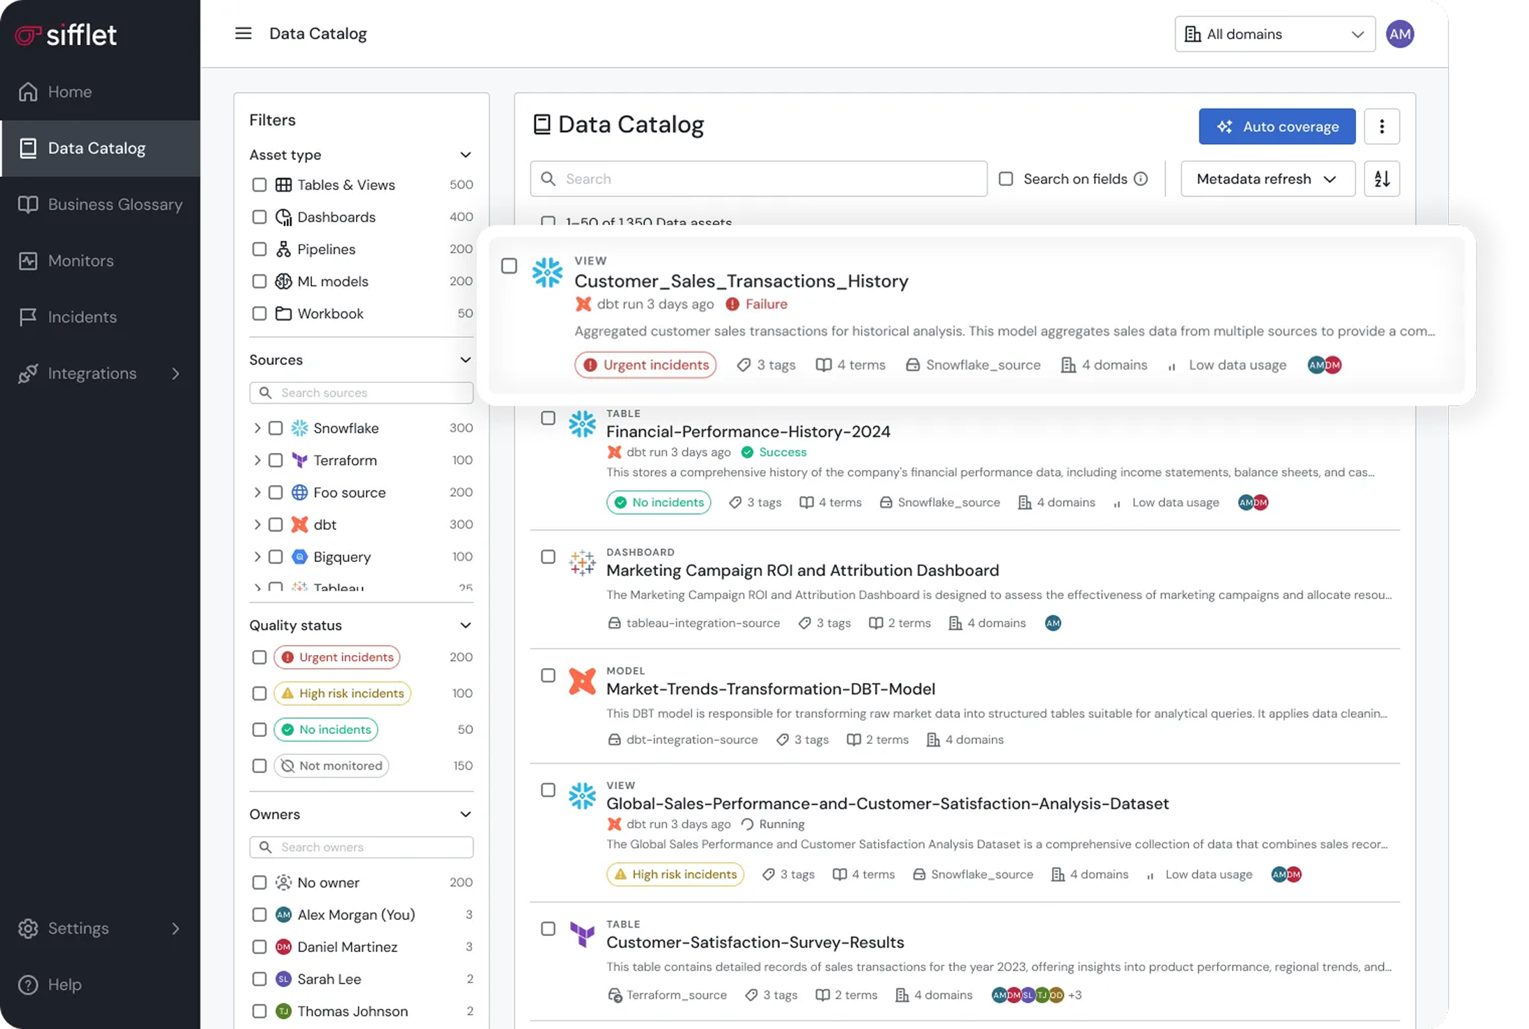The image size is (1529, 1029).
Task: Open the All domains dropdown
Action: (1274, 34)
